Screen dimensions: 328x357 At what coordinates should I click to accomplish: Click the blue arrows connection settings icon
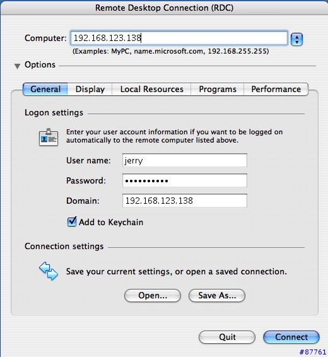click(49, 271)
